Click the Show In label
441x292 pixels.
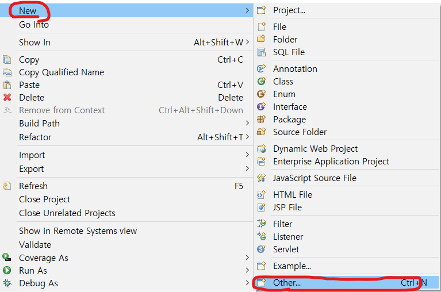tap(34, 42)
